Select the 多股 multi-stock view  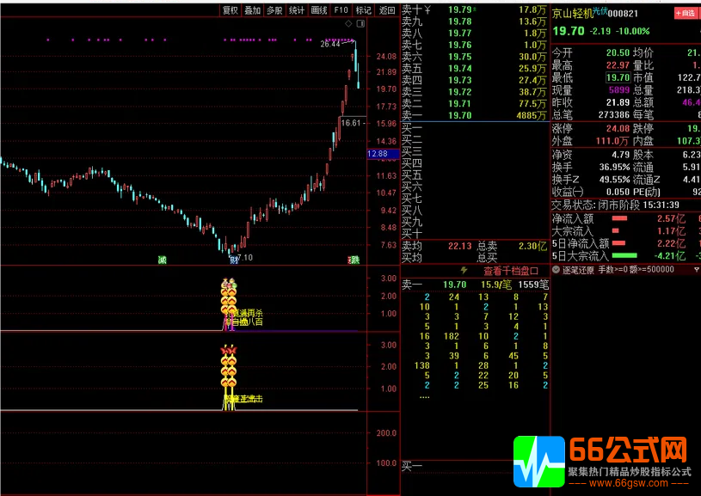point(274,10)
